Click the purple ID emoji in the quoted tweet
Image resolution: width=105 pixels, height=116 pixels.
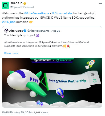pyautogui.click(x=37, y=35)
